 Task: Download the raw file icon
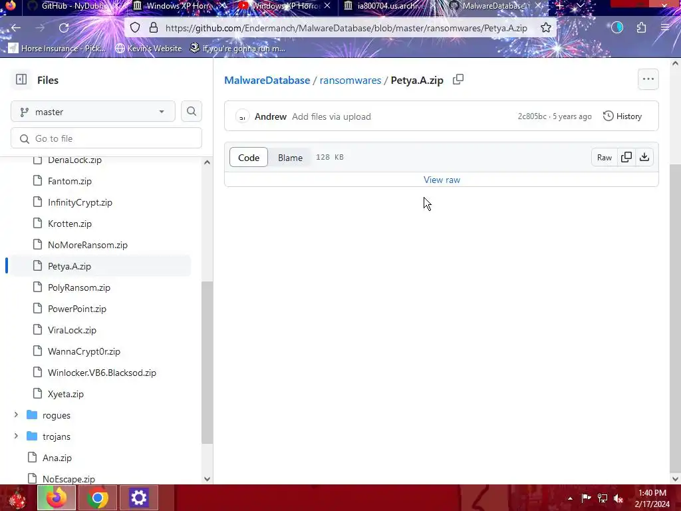(x=644, y=157)
